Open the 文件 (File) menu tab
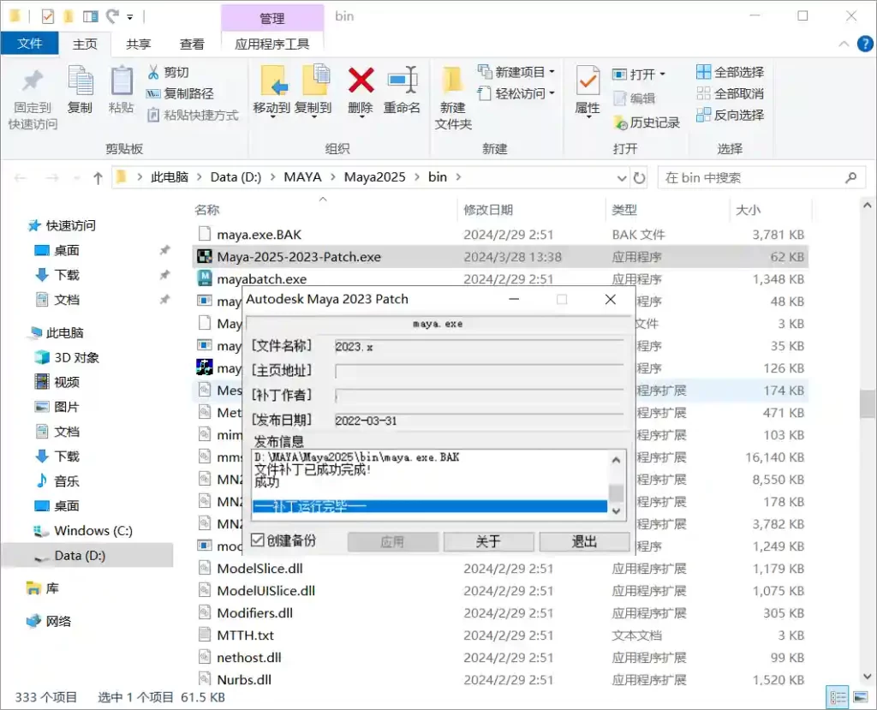The width and height of the screenshot is (877, 710). (30, 44)
